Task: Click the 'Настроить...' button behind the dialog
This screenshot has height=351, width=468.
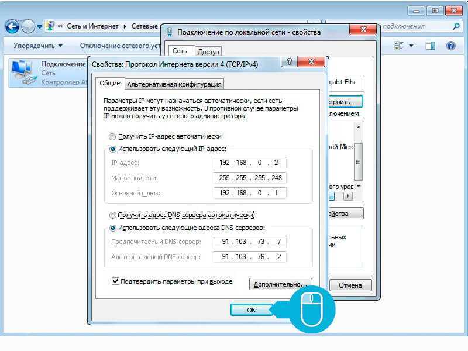Action: pos(345,102)
